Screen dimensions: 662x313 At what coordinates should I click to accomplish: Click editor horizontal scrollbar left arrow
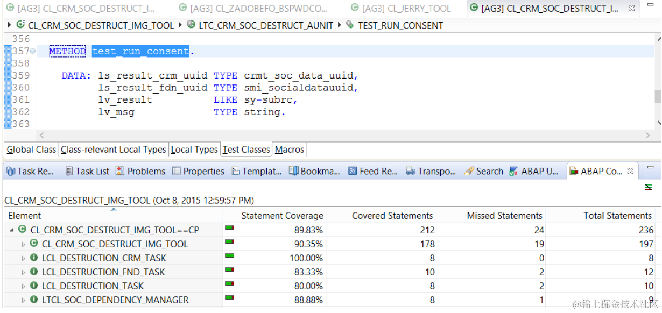[43, 136]
